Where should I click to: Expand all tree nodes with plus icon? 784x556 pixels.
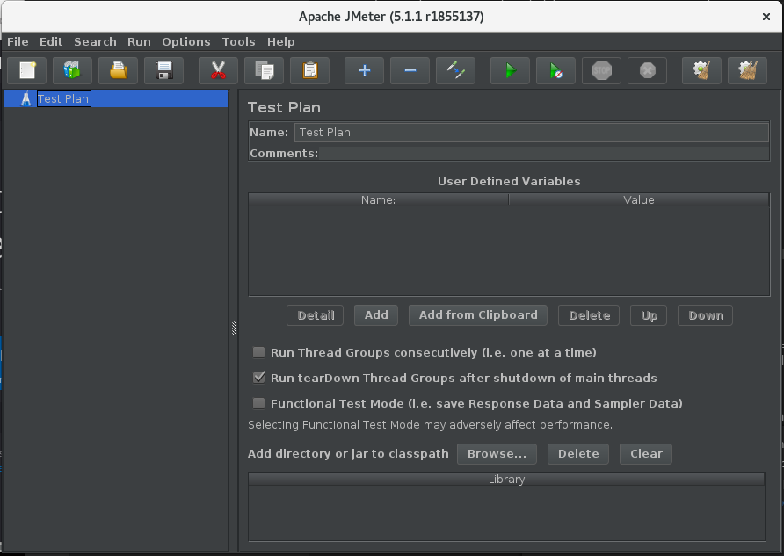(x=364, y=70)
